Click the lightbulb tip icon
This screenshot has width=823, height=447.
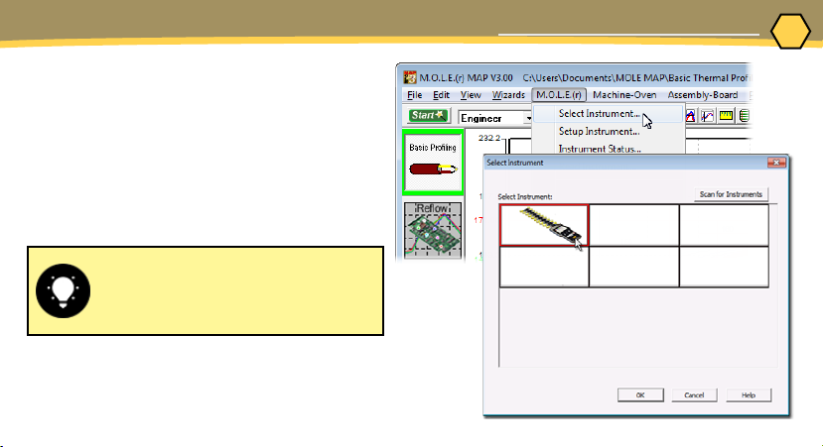tap(63, 290)
